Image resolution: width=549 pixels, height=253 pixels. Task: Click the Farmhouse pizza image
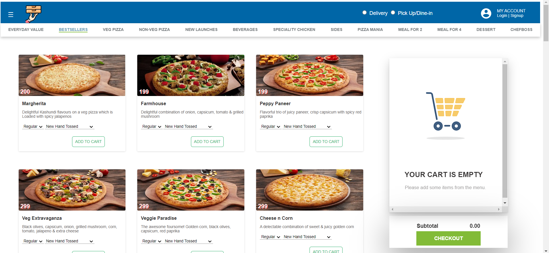[x=191, y=75]
